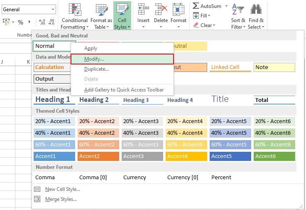This screenshot has height=210, width=306.
Task: Expand Find & Select dropdown arrow
Action: [x=263, y=27]
